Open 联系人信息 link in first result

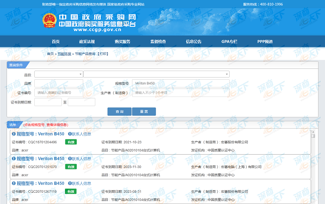[x=81, y=134]
